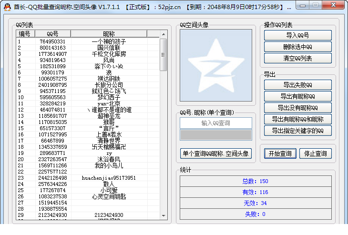Viewport: 348px width, 235px height.
Task: Select QQ number 1773614907
Action: click(52, 54)
